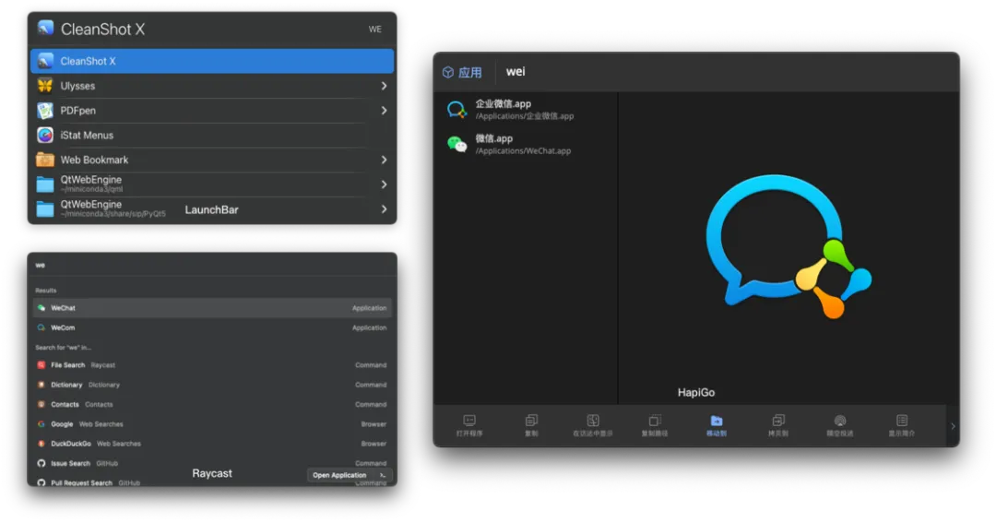Click the Raycast search field containing "we"
This screenshot has width=996, height=523.
coord(212,265)
